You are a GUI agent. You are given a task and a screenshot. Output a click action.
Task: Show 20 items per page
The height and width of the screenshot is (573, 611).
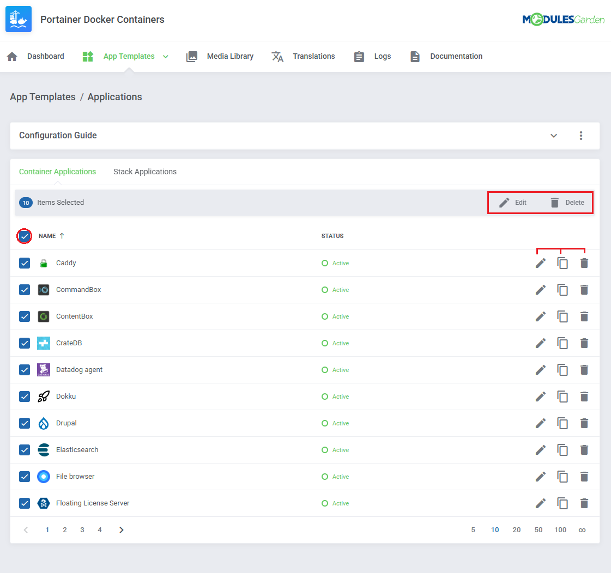pyautogui.click(x=516, y=530)
